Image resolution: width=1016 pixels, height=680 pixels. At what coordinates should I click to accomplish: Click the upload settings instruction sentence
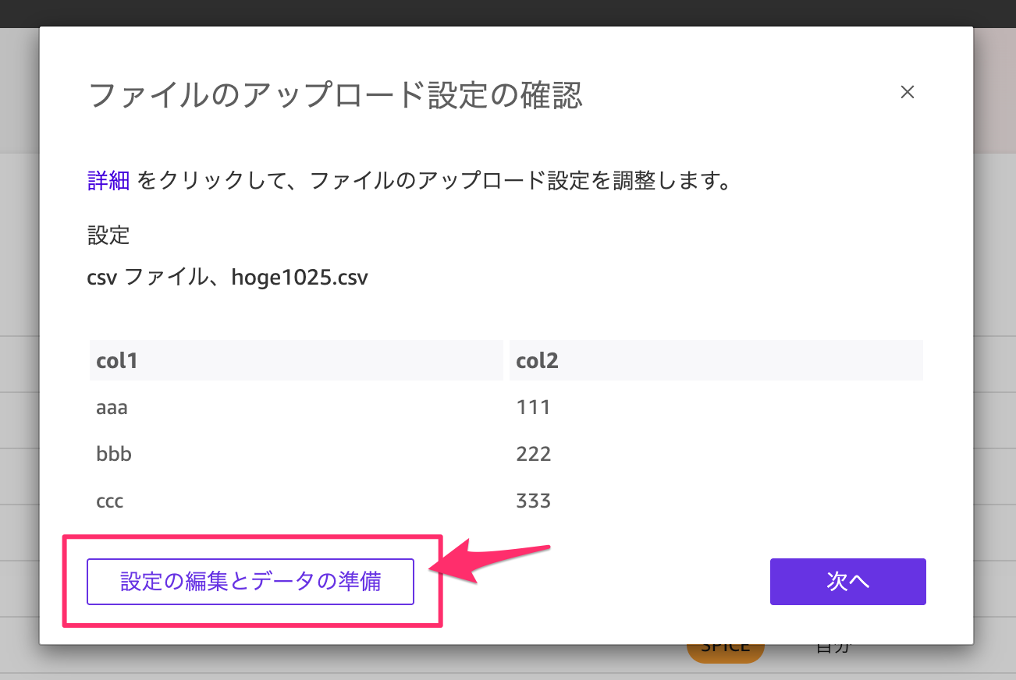(x=434, y=182)
